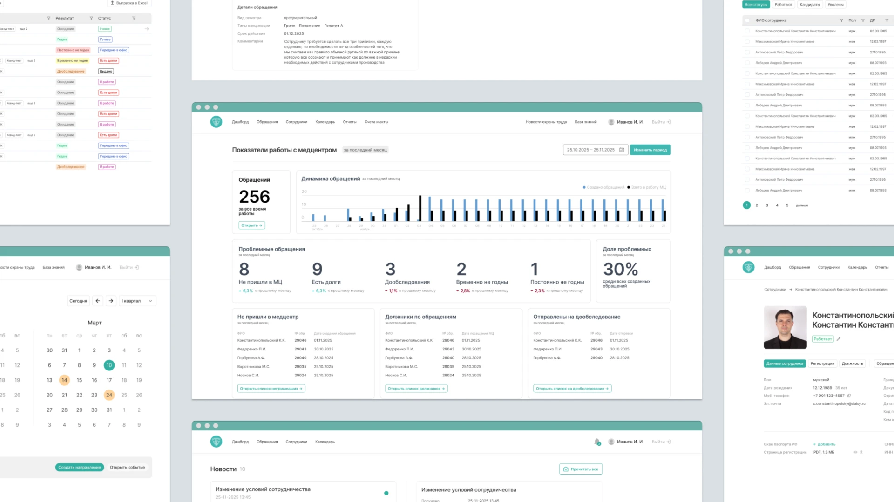The height and width of the screenshot is (502, 894).
Task: Open Сотрудники in the dashboard navigation
Action: (x=296, y=122)
